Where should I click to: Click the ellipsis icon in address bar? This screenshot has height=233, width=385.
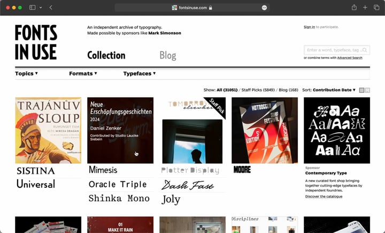(264, 8)
